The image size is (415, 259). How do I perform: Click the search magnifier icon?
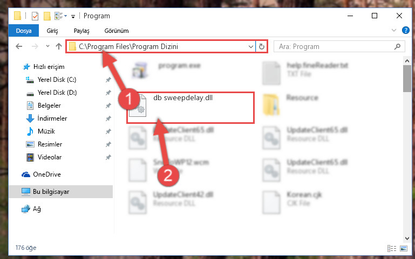(397, 47)
